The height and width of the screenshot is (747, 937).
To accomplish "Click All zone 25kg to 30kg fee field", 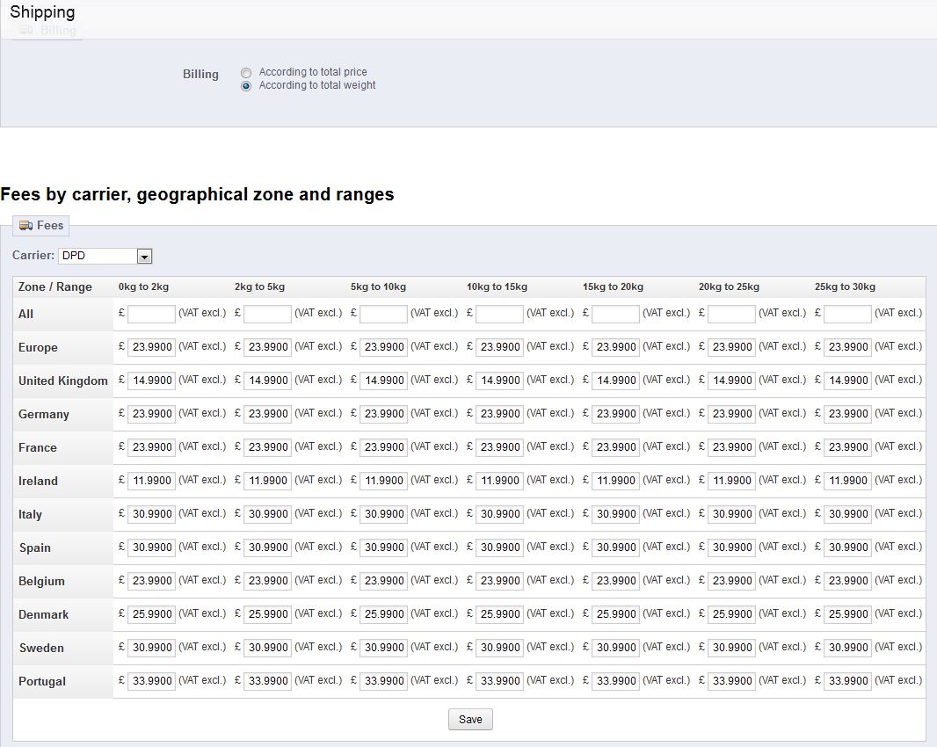I will [847, 314].
